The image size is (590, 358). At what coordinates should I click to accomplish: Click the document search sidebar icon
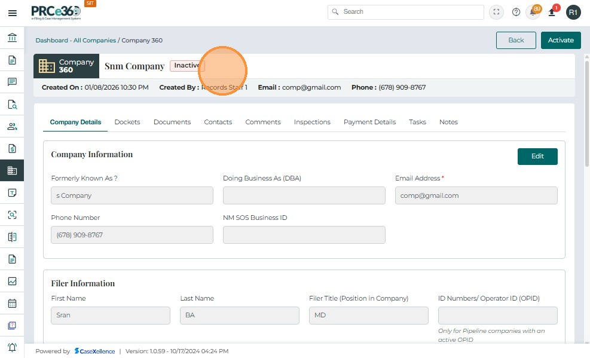point(12,104)
